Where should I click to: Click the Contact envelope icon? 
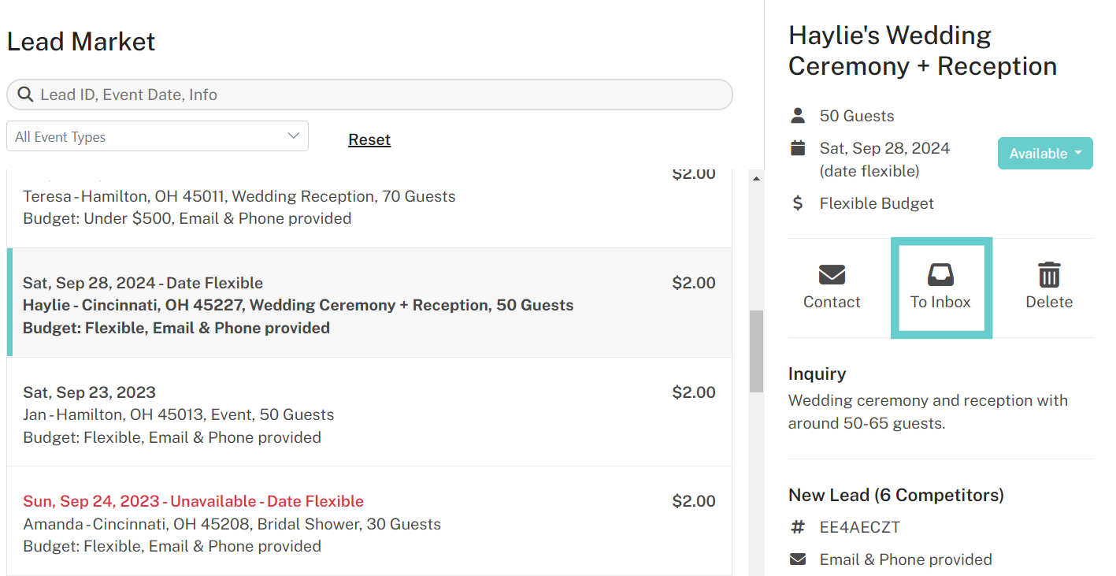[832, 274]
